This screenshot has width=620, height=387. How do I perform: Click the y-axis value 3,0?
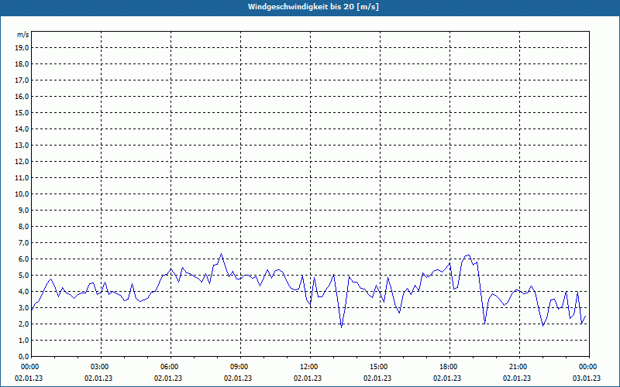pos(23,307)
